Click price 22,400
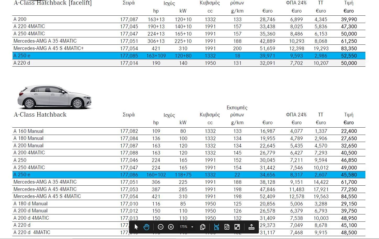379x239 pixels. coord(349,131)
